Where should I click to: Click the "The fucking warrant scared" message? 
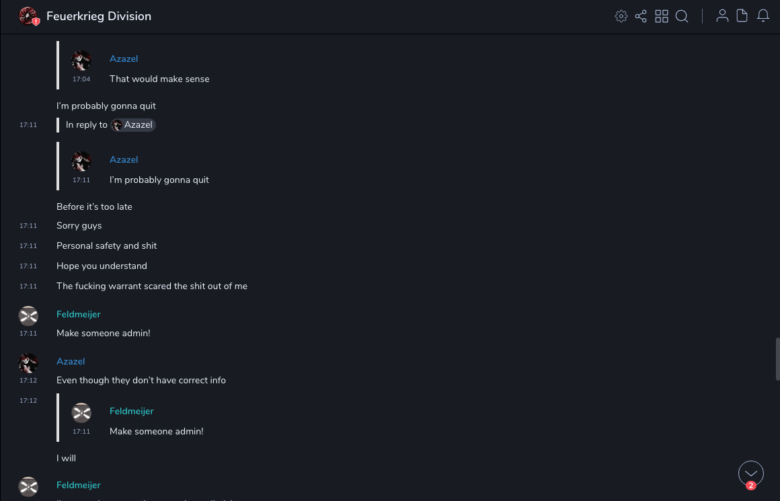pyautogui.click(x=152, y=286)
